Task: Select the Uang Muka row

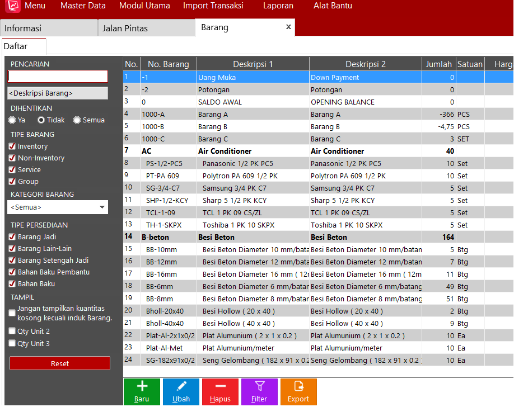Action: pyautogui.click(x=318, y=77)
